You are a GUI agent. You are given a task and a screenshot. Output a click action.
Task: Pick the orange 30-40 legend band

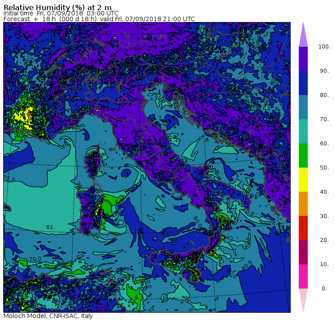point(303,204)
